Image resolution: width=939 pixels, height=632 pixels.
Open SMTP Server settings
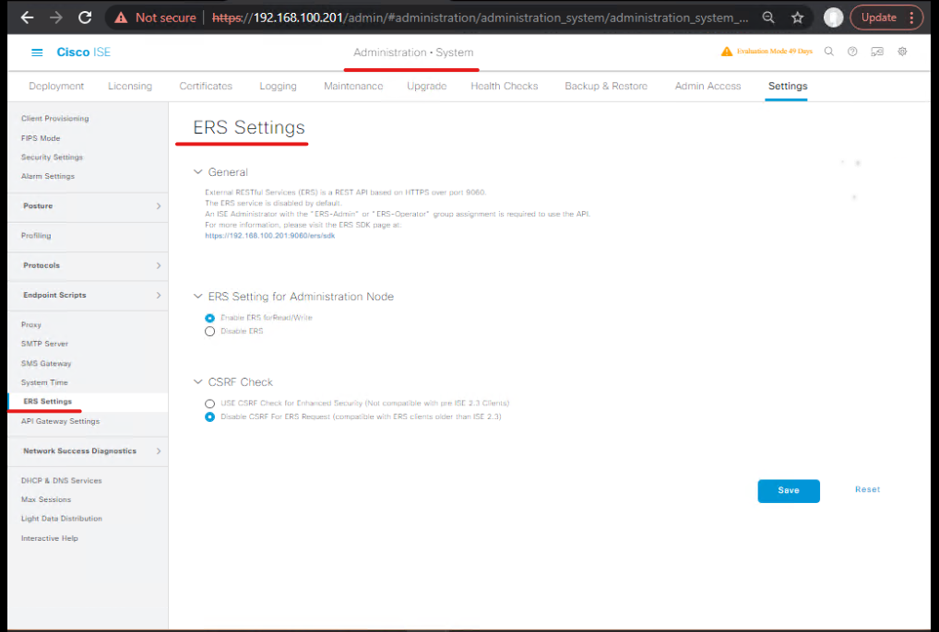point(45,344)
